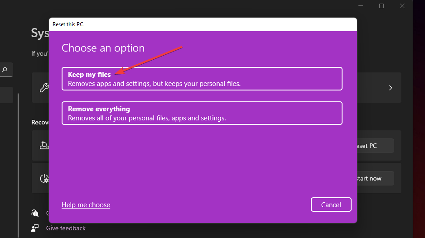Open the Give feedback link
Image resolution: width=425 pixels, height=238 pixels.
pyautogui.click(x=66, y=228)
